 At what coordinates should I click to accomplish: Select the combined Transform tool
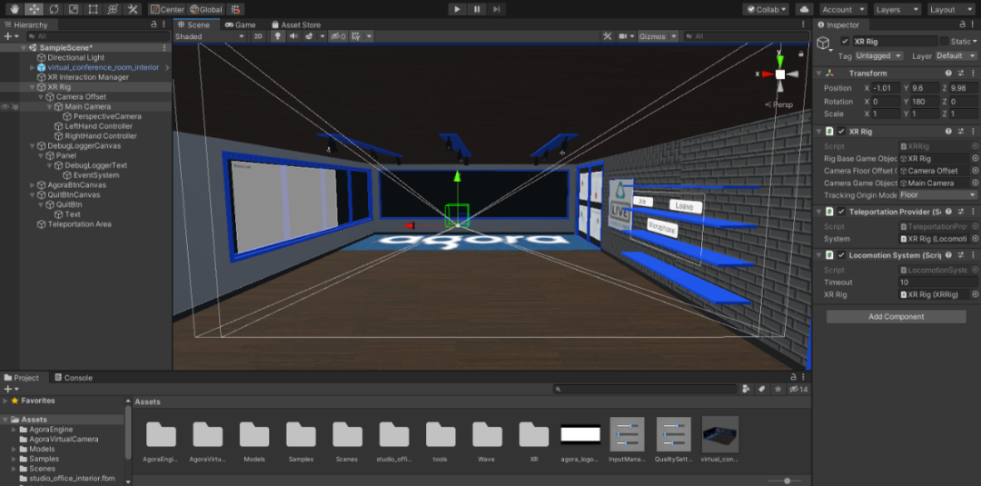[x=113, y=9]
